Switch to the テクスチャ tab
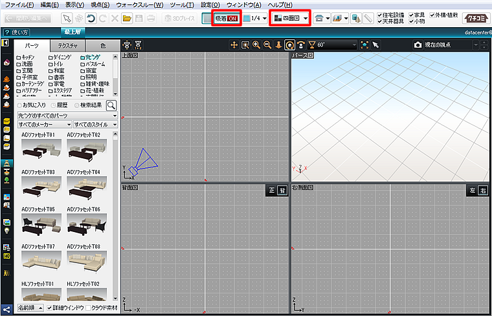Screen dimensions: 492x316 pos(69,46)
